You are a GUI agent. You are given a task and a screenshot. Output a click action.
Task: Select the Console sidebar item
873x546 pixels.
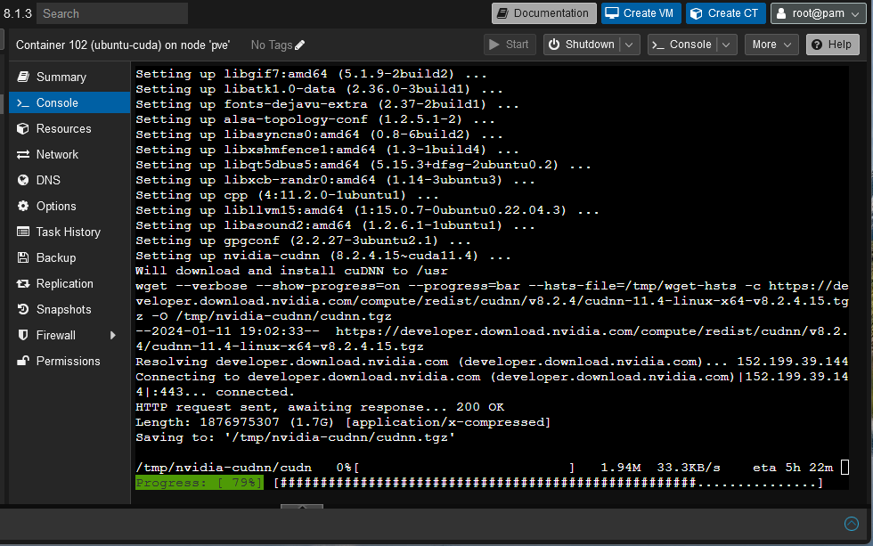click(x=69, y=103)
